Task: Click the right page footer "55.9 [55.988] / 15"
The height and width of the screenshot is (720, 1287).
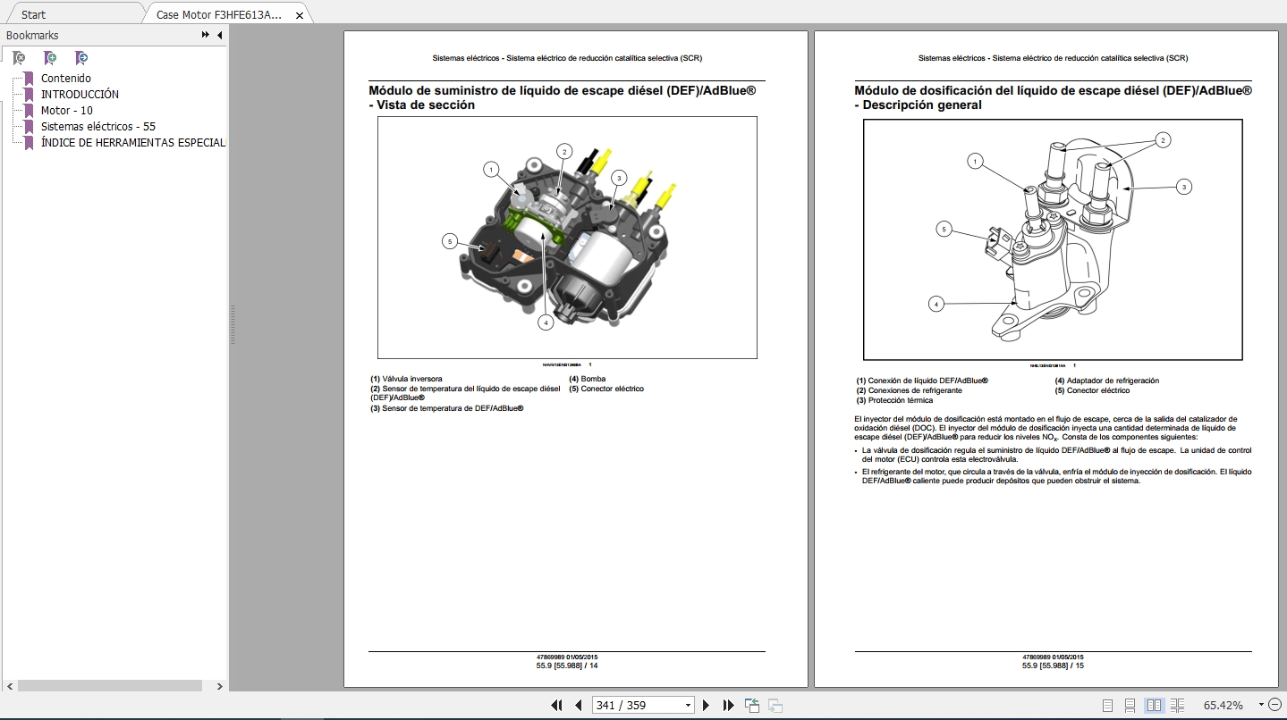Action: 1053,666
